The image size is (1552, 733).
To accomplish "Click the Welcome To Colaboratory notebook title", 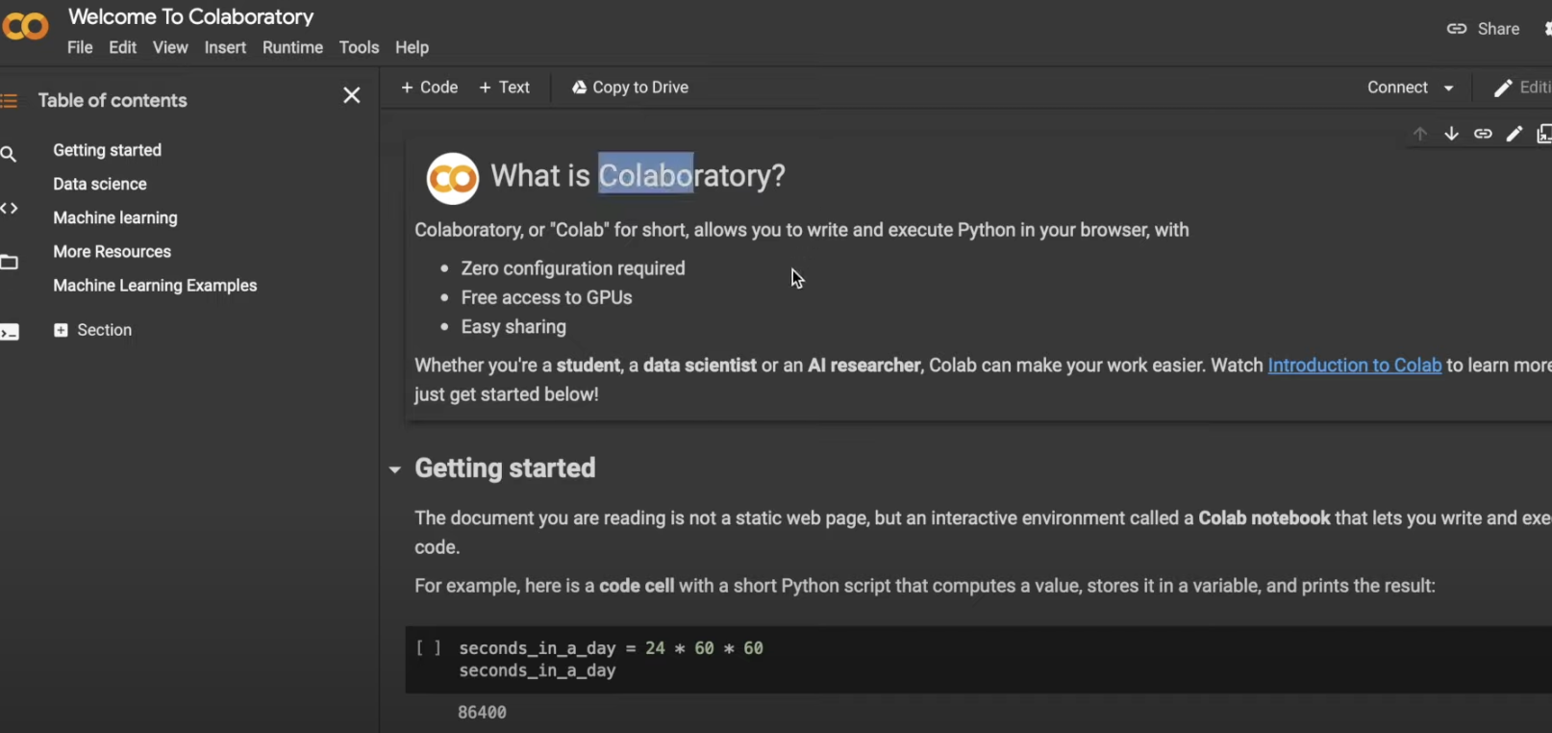I will [x=190, y=16].
